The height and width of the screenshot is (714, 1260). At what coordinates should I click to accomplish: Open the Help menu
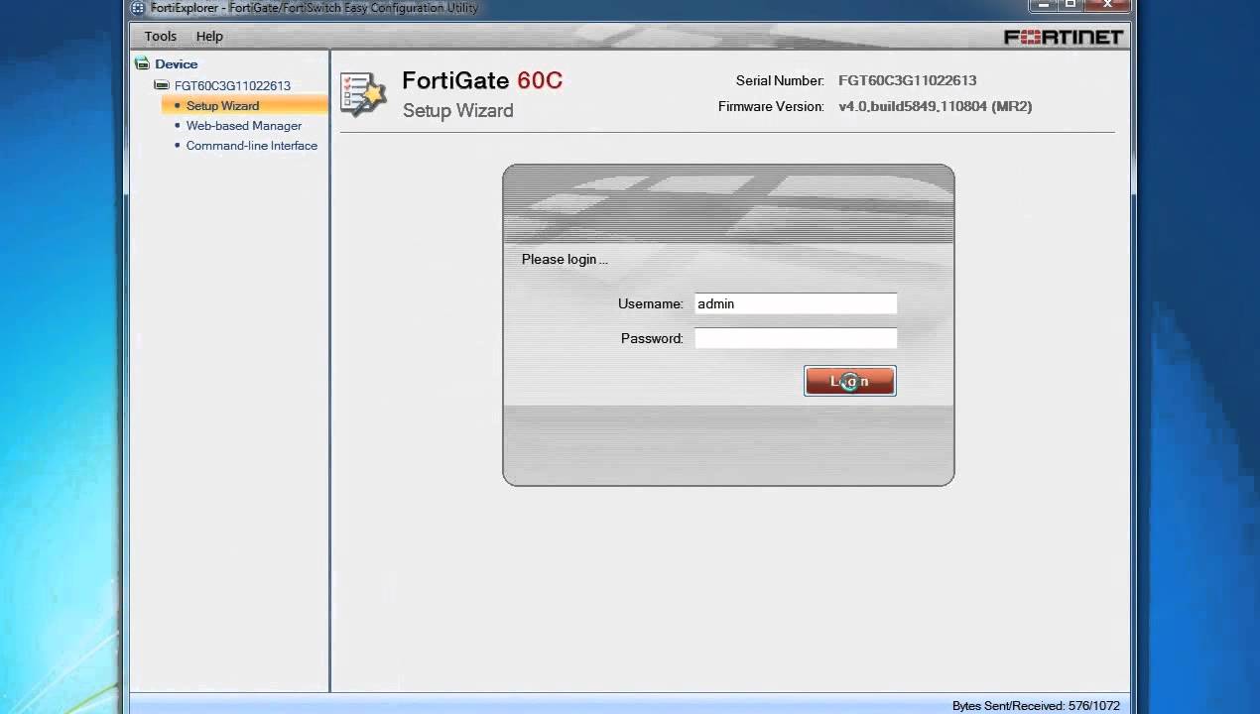(x=209, y=37)
